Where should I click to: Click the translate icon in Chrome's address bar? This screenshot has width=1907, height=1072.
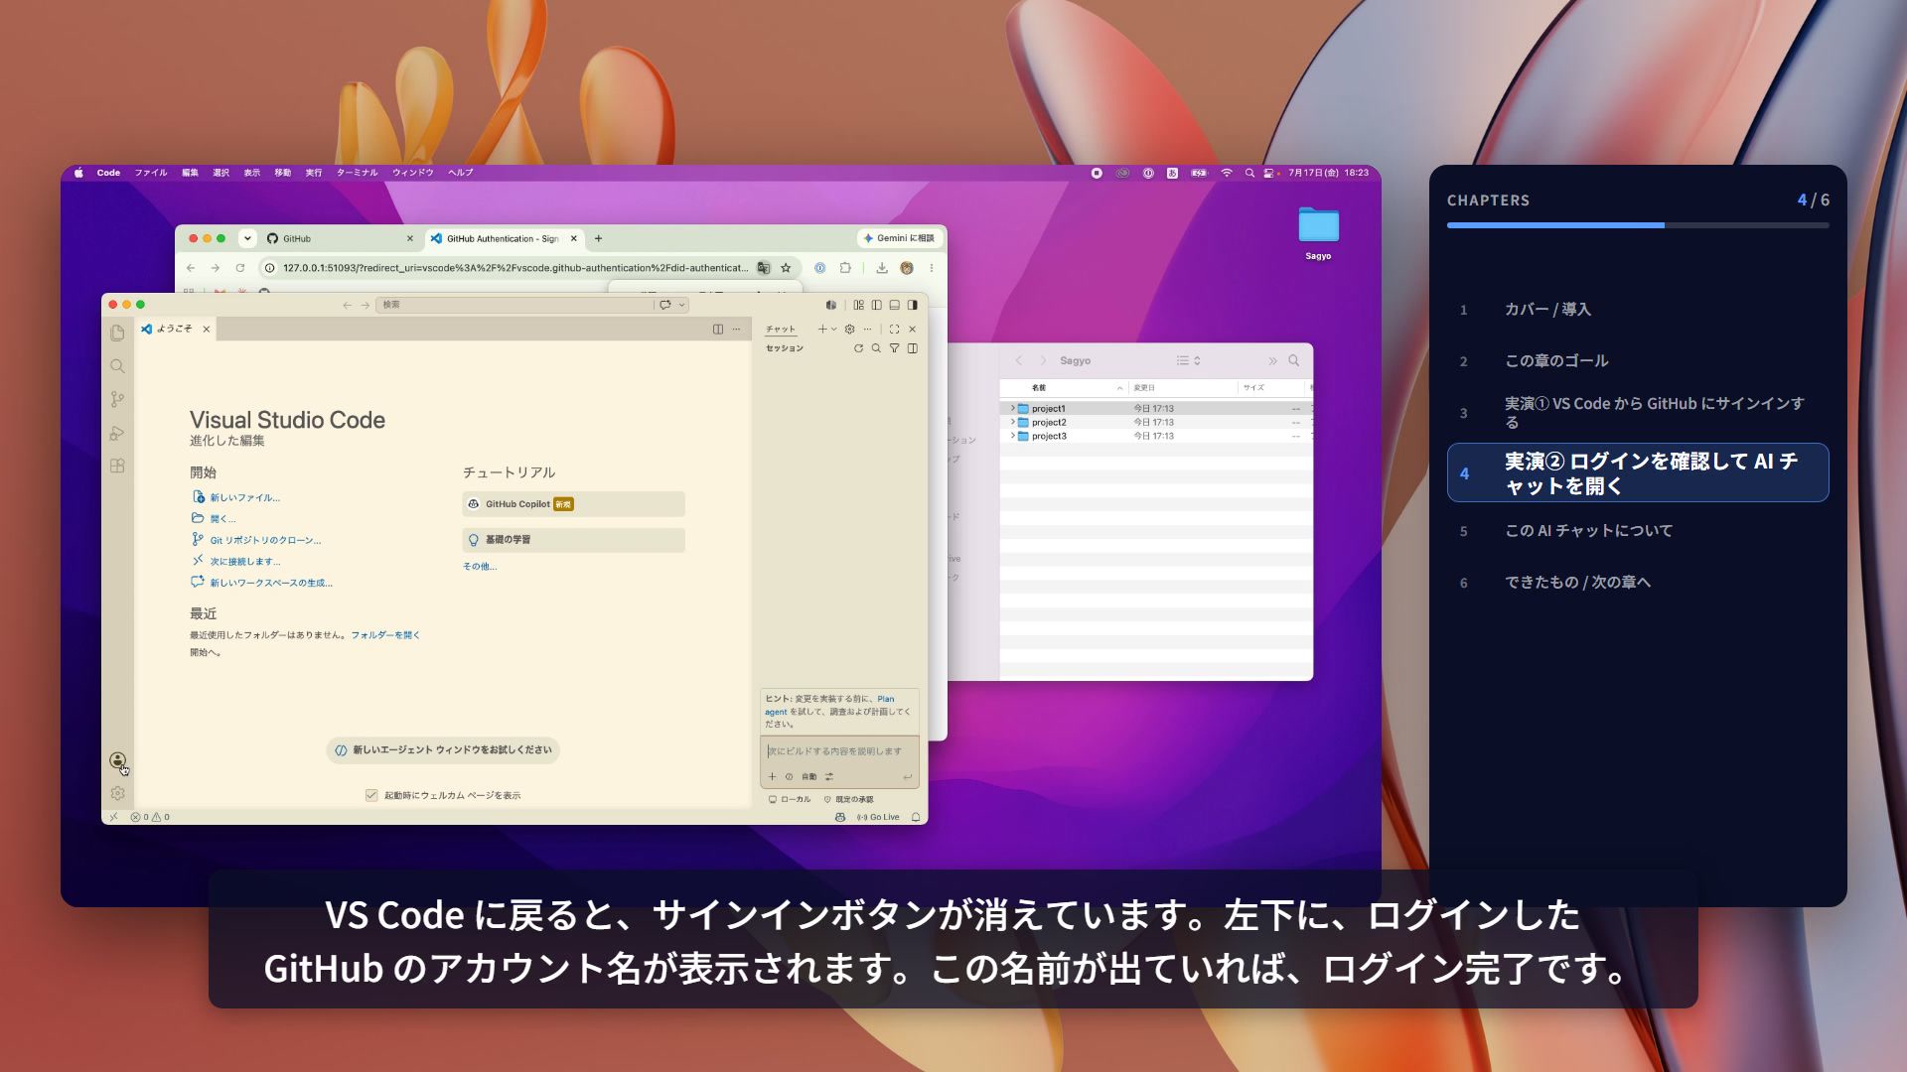pyautogui.click(x=763, y=268)
